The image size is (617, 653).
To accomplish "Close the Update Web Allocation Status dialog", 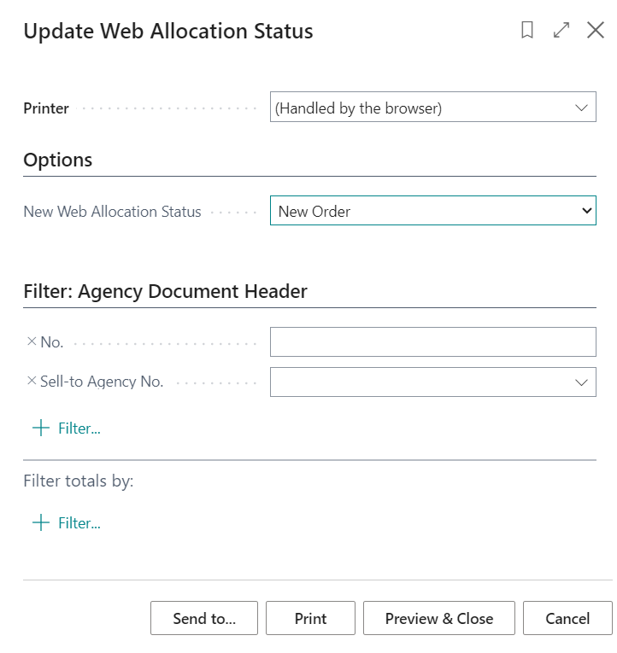I will 596,31.
